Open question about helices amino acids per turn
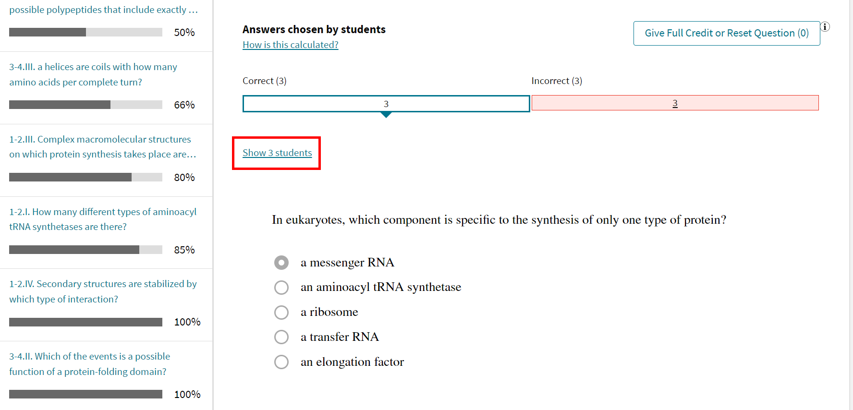The image size is (853, 410). pyautogui.click(x=93, y=74)
